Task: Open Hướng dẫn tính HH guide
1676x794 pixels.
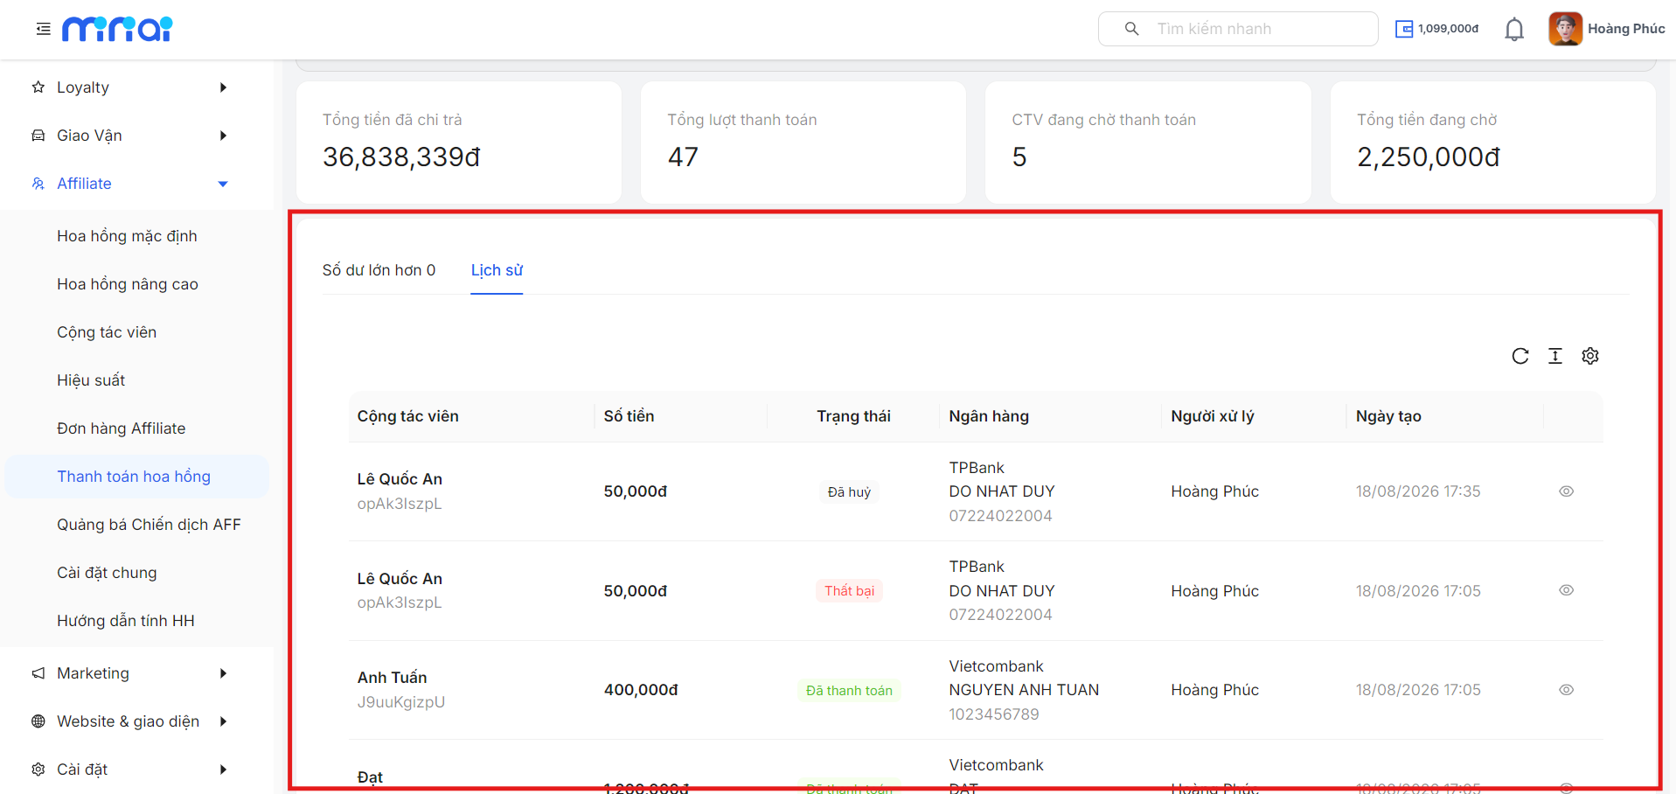Action: click(x=126, y=621)
